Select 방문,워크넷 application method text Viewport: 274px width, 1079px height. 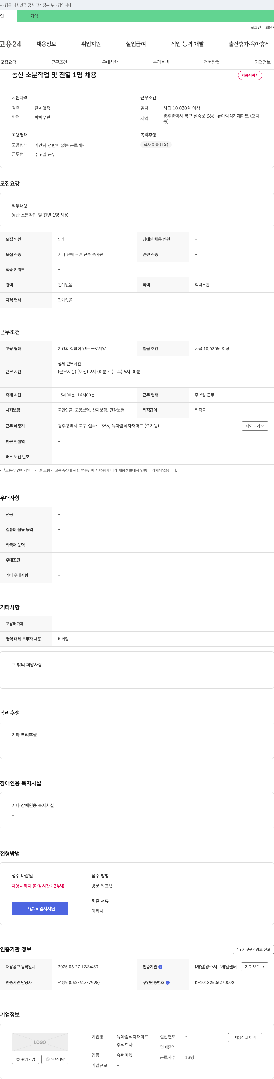102,886
